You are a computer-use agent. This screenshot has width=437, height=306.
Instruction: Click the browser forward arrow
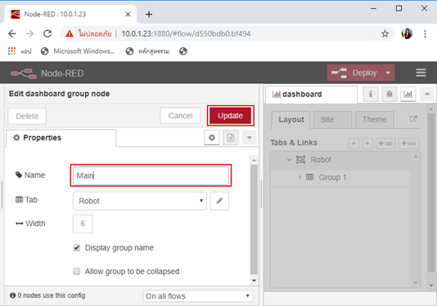pyautogui.click(x=29, y=34)
